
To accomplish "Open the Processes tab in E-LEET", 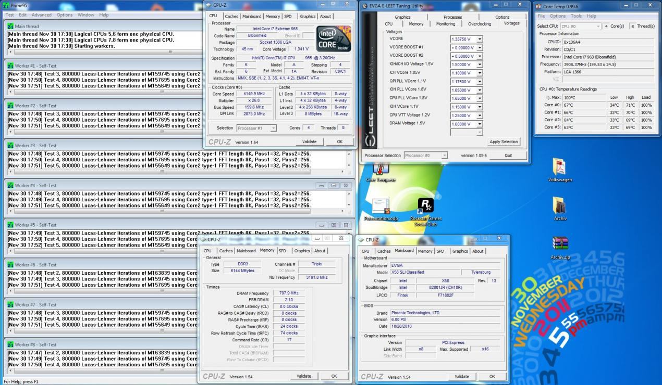I will pos(452,17).
